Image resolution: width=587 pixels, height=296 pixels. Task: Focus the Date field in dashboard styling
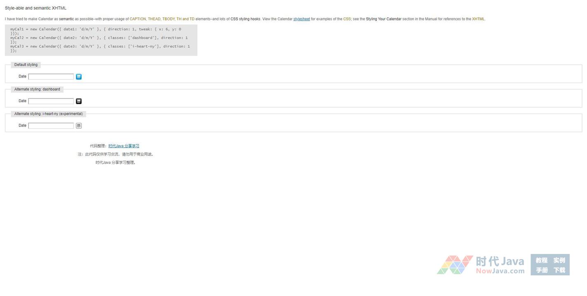[51, 101]
